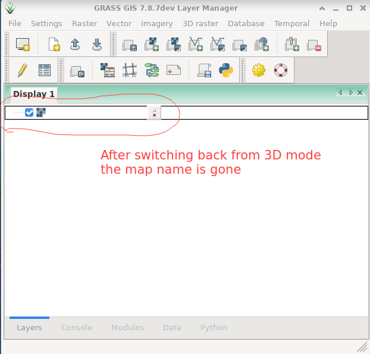Uncheck the raster layer visibility checkbox
The height and width of the screenshot is (354, 370).
(x=29, y=112)
